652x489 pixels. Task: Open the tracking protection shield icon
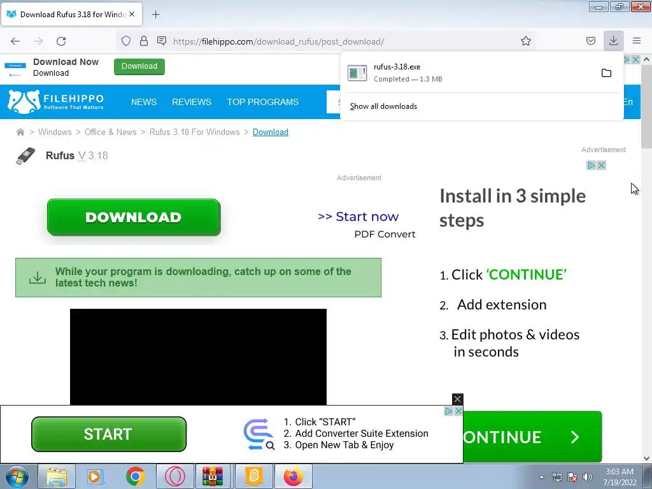pos(126,41)
